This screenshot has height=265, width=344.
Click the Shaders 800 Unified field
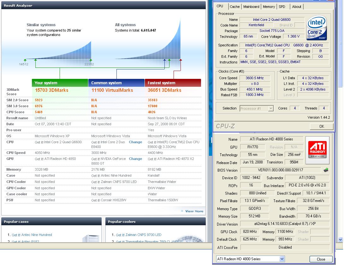click(x=258, y=193)
